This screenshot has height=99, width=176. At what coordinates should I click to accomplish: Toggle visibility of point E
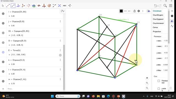3,52
